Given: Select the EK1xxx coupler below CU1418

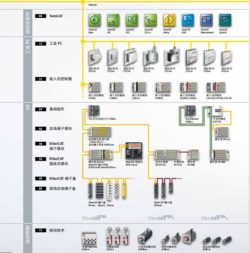Looking at the screenshot, I should pyautogui.click(x=222, y=132).
